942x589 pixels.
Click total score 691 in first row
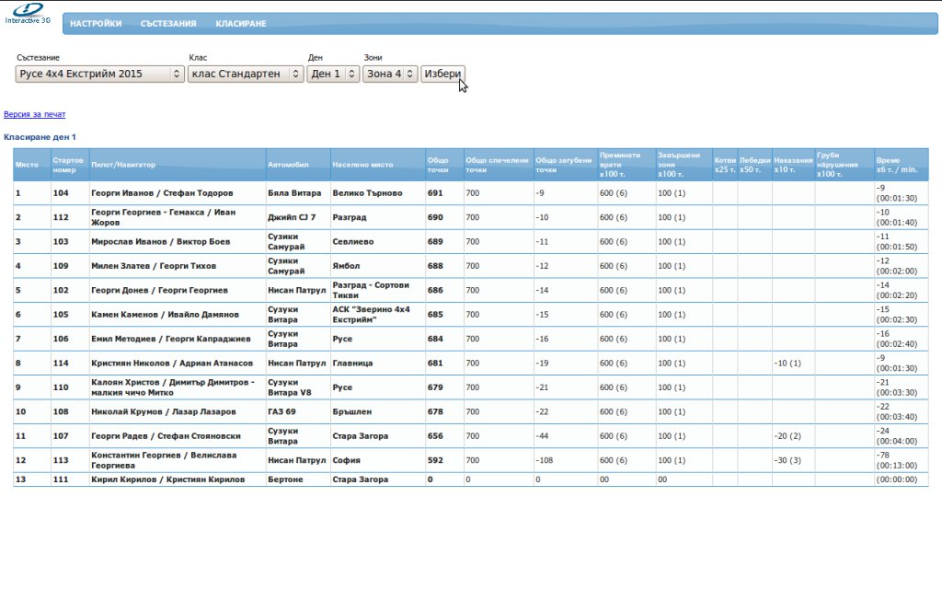pos(435,193)
